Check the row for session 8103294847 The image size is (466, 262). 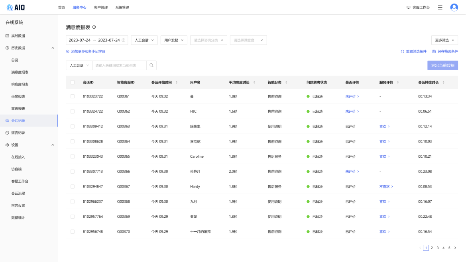coord(73,187)
